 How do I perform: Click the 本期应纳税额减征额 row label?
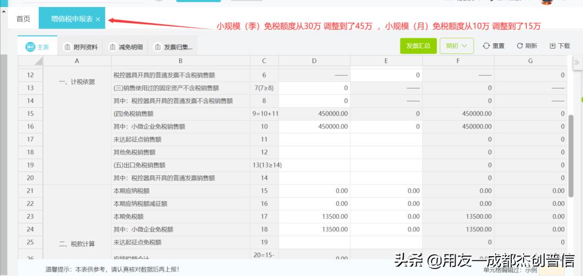pos(141,204)
